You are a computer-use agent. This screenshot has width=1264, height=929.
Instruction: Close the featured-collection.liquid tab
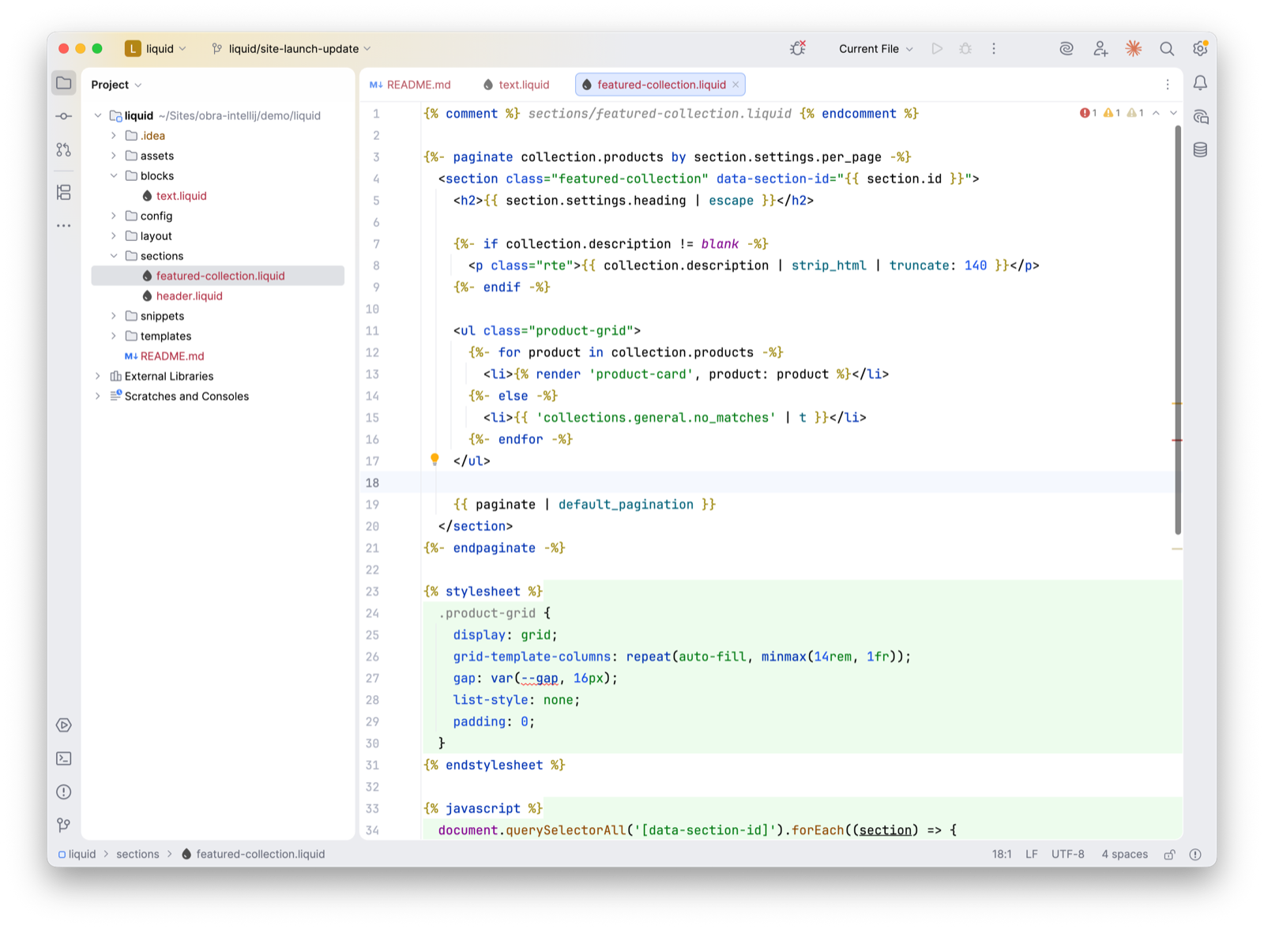coord(735,85)
